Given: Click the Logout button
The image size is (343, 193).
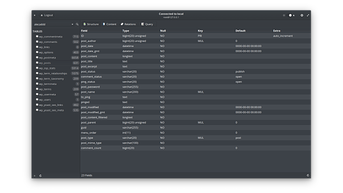Looking at the screenshot, I should pos(47,15).
